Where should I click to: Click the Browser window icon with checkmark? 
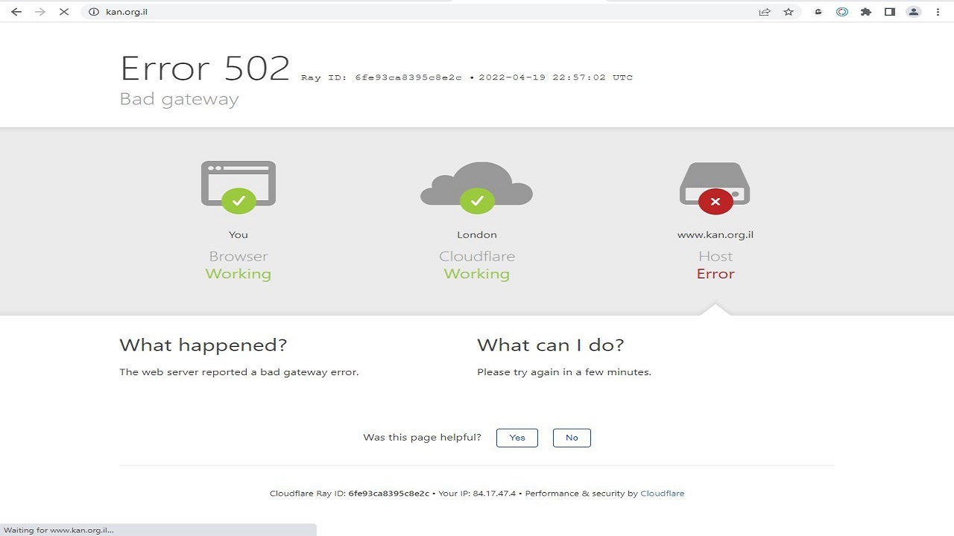[x=238, y=186]
